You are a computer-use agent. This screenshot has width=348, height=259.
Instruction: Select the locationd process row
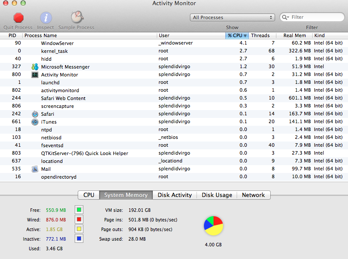pos(174,161)
